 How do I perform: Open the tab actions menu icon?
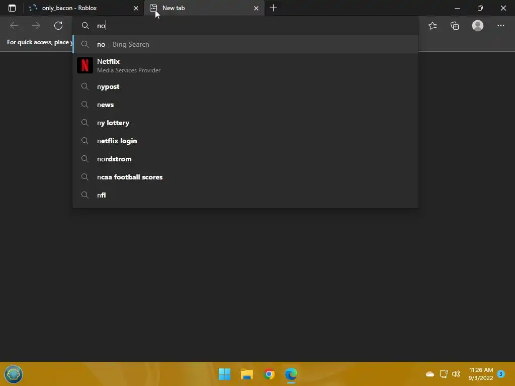(x=12, y=8)
